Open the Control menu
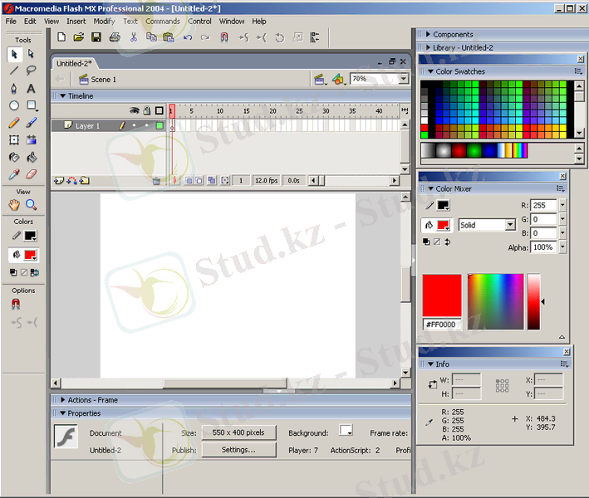 pyautogui.click(x=199, y=21)
